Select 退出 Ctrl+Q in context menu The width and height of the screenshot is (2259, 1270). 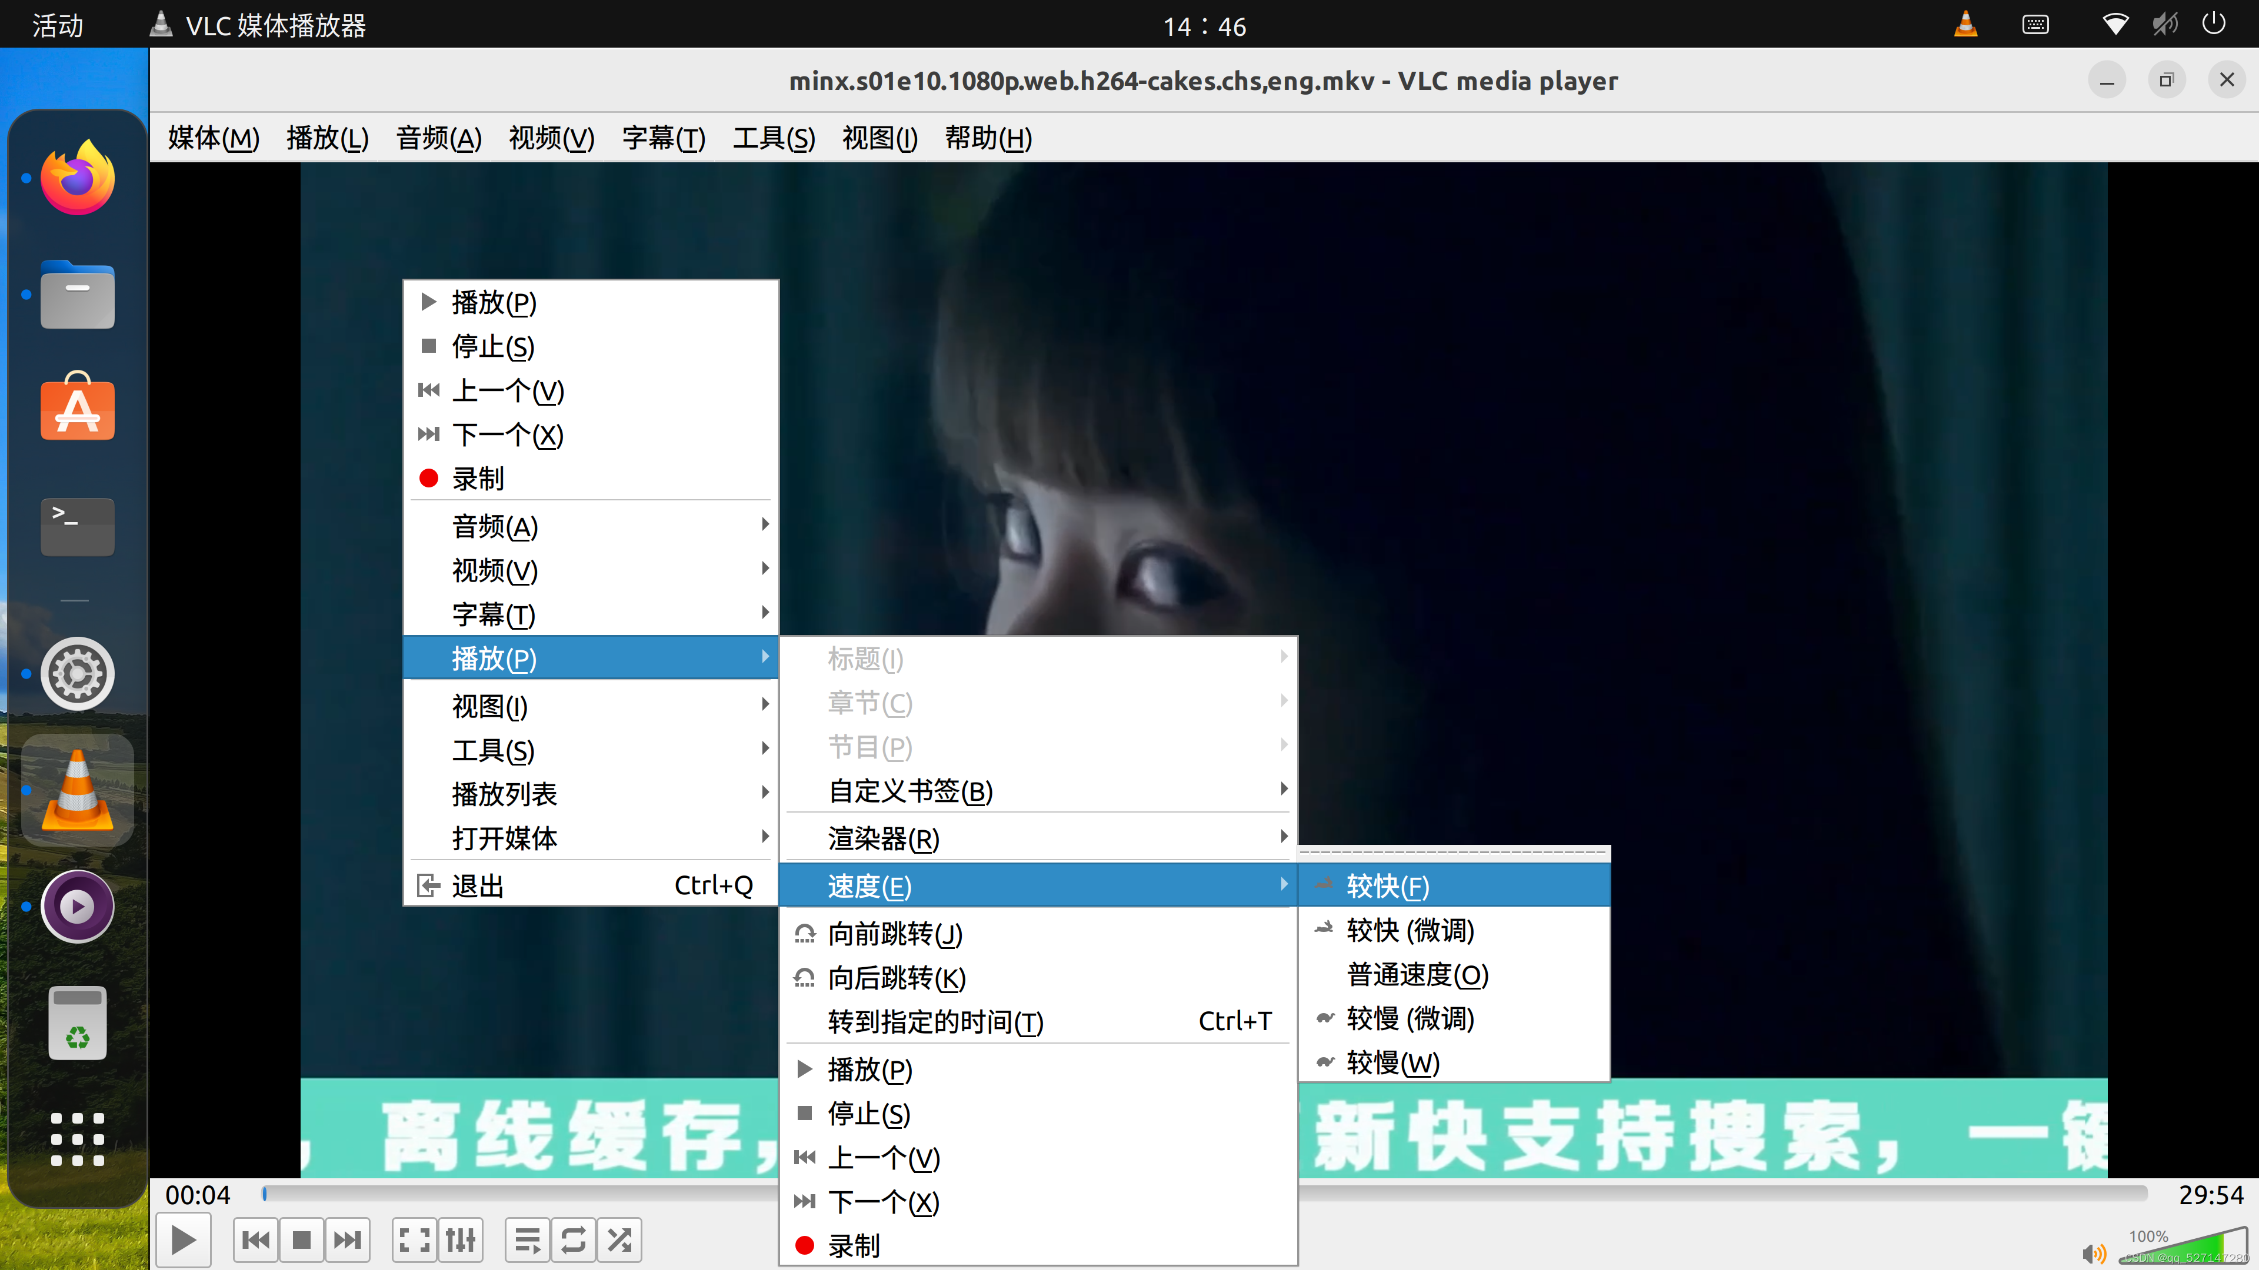click(591, 885)
